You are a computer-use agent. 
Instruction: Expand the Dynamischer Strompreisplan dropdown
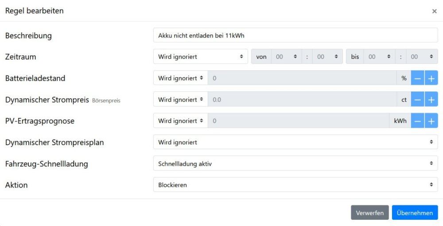[x=295, y=142]
